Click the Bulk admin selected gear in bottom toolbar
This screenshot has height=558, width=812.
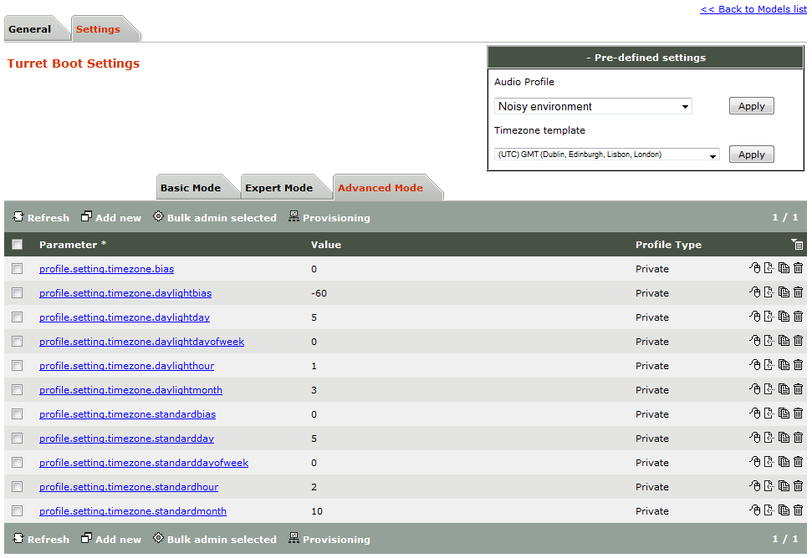click(158, 538)
